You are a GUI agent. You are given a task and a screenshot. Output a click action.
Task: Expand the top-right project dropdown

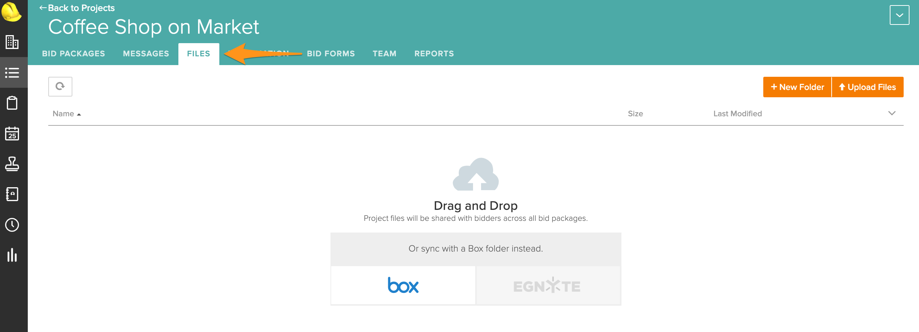click(899, 15)
